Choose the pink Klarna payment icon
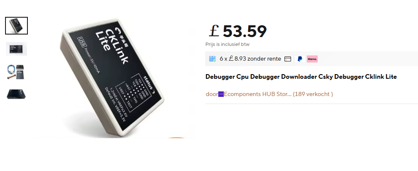This screenshot has height=171, width=418. point(312,59)
